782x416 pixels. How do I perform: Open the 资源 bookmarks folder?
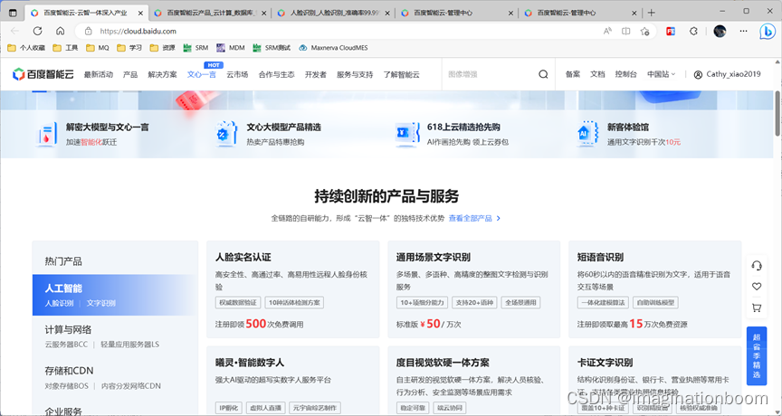tap(163, 48)
